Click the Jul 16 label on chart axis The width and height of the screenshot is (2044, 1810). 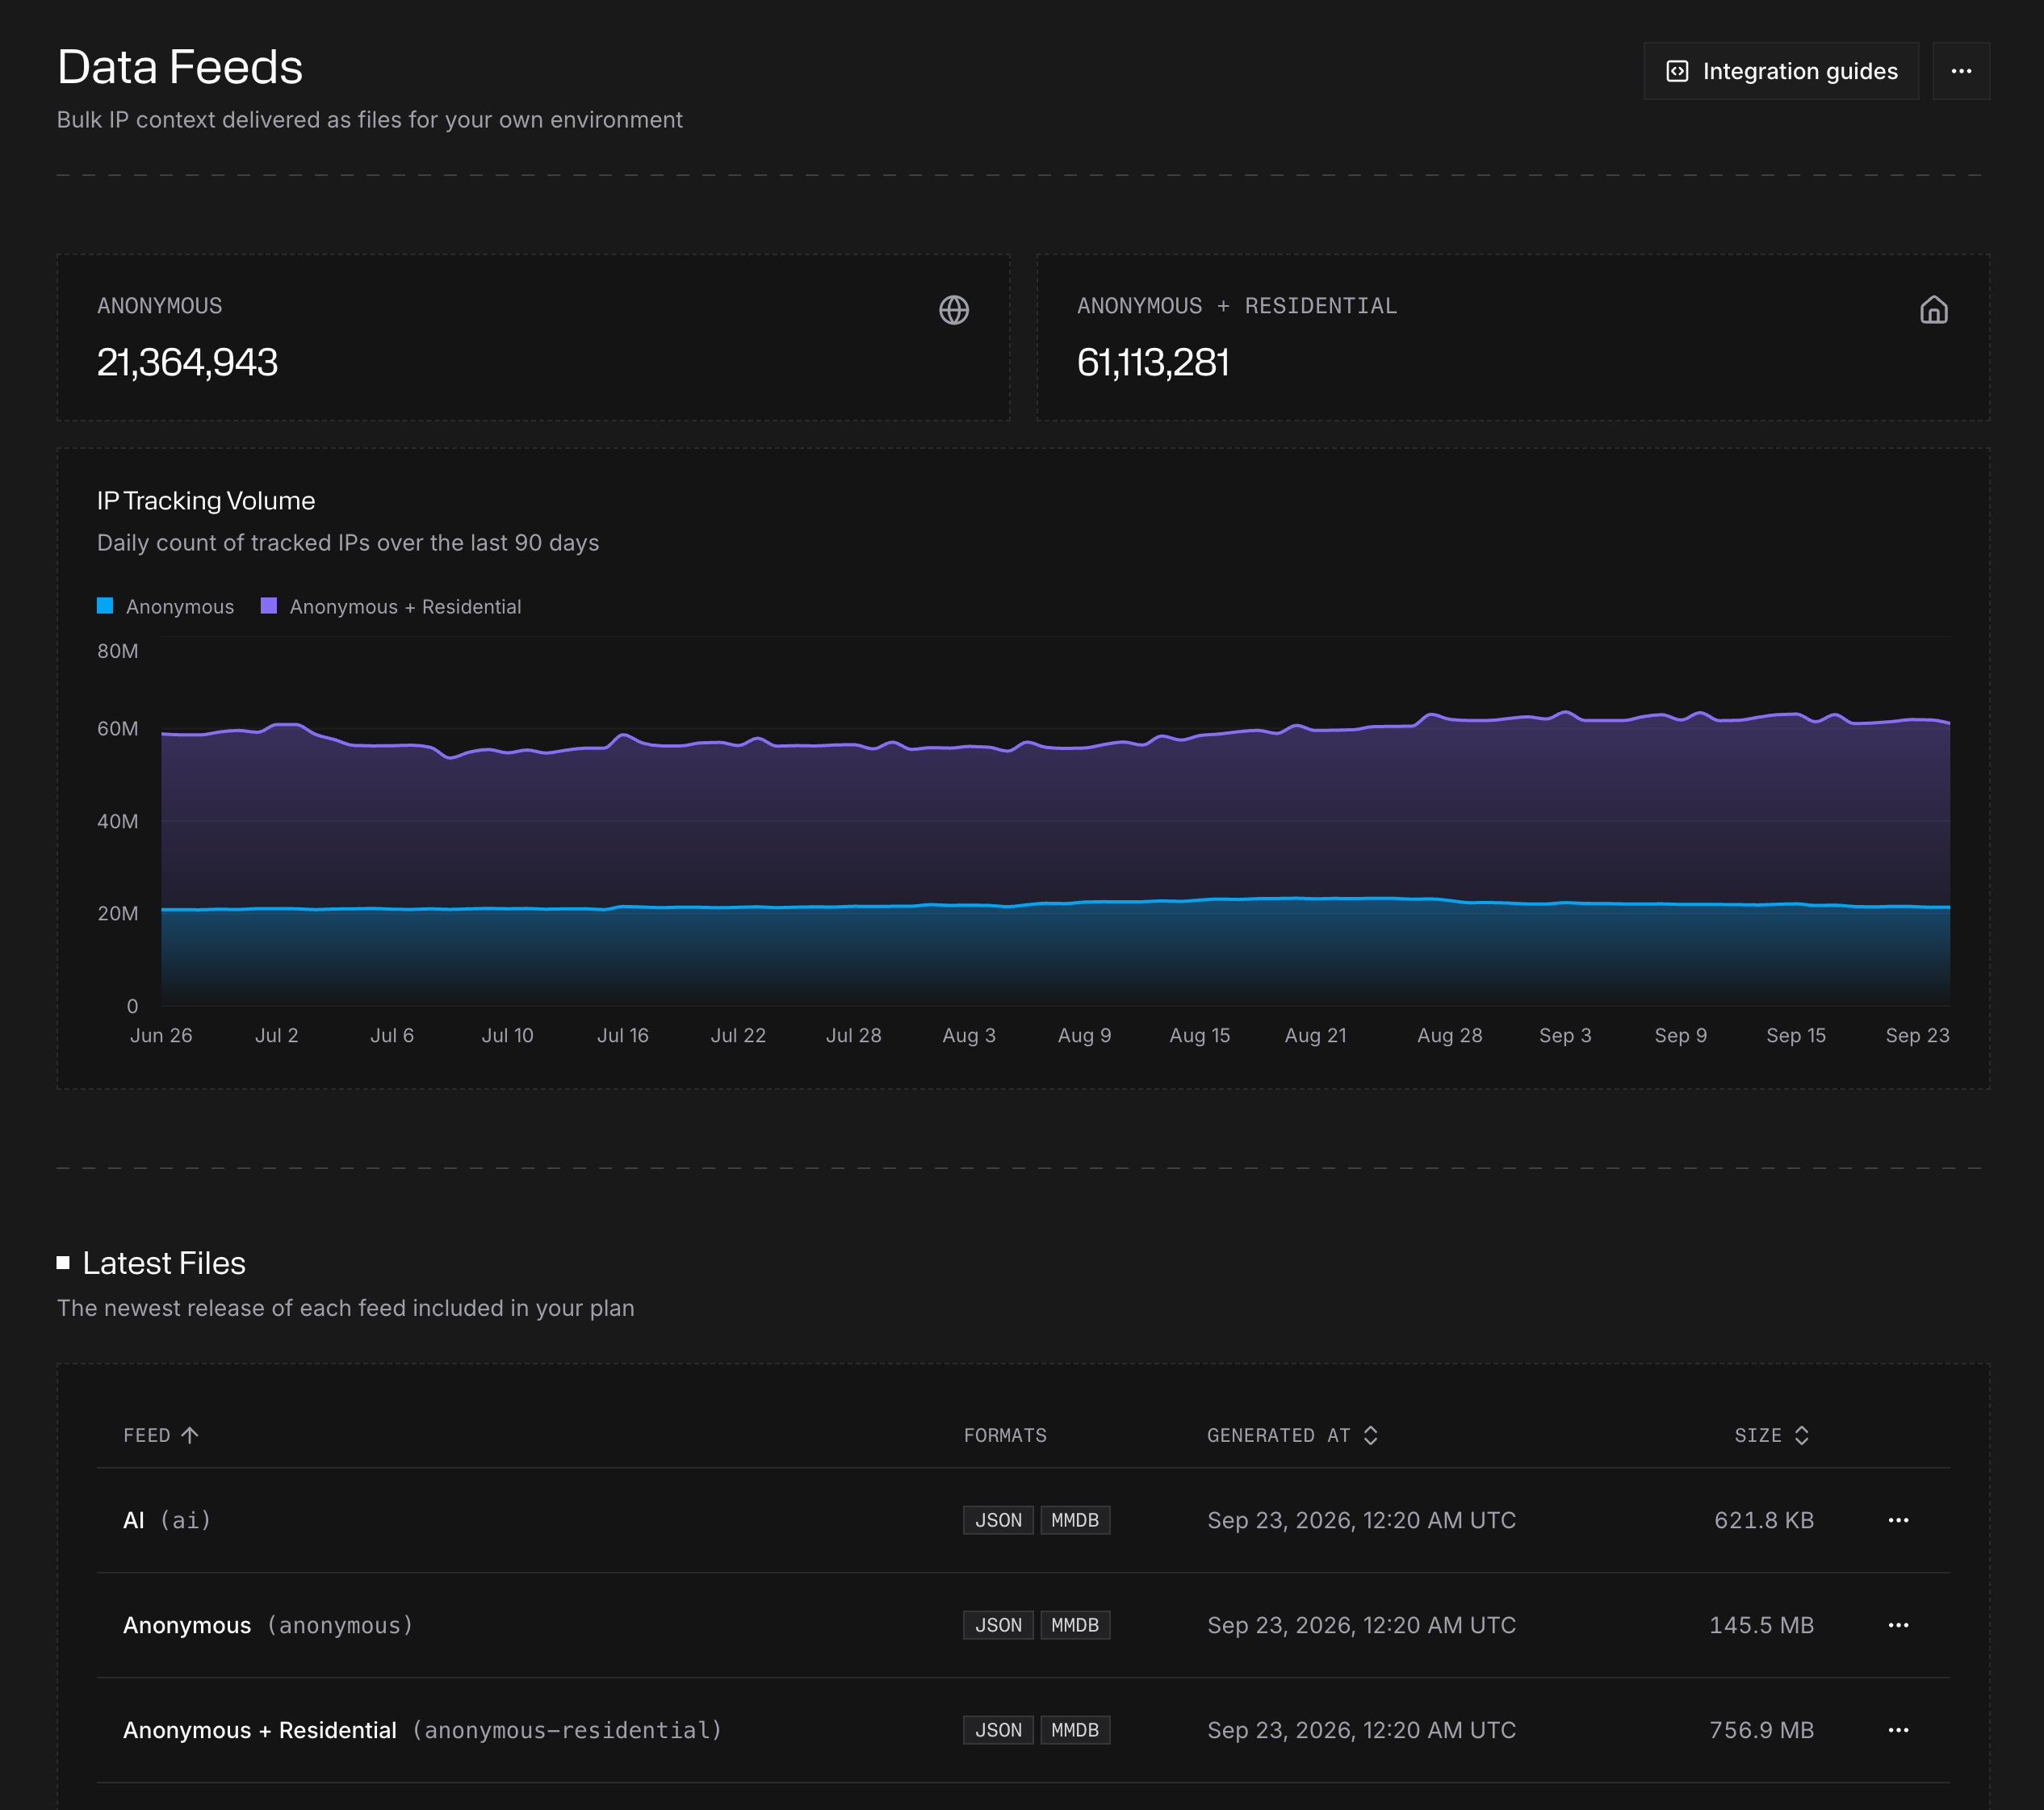(x=622, y=1035)
